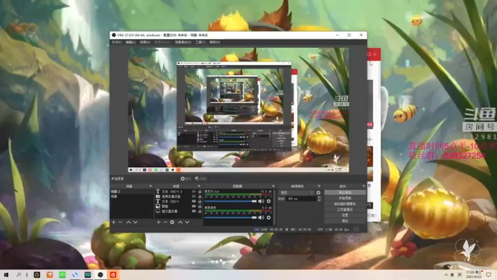Undock the 控件 panel via header icon

[364, 186]
